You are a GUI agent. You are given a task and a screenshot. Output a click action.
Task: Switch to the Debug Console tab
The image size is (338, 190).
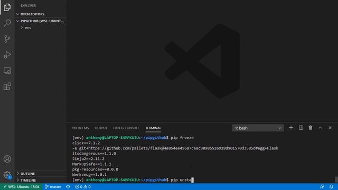click(x=126, y=128)
